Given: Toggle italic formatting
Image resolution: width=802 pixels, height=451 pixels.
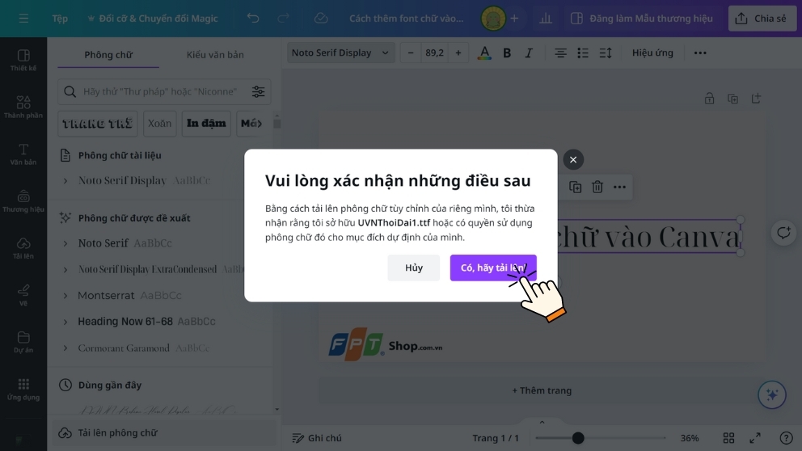Looking at the screenshot, I should pyautogui.click(x=529, y=53).
